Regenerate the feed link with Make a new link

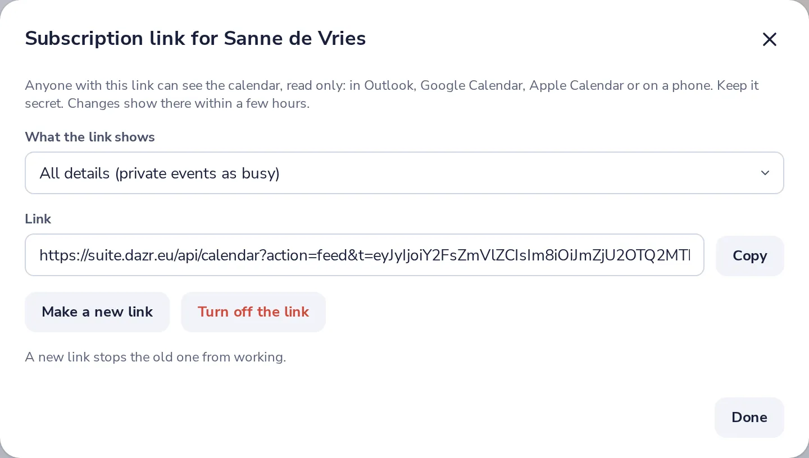click(97, 312)
